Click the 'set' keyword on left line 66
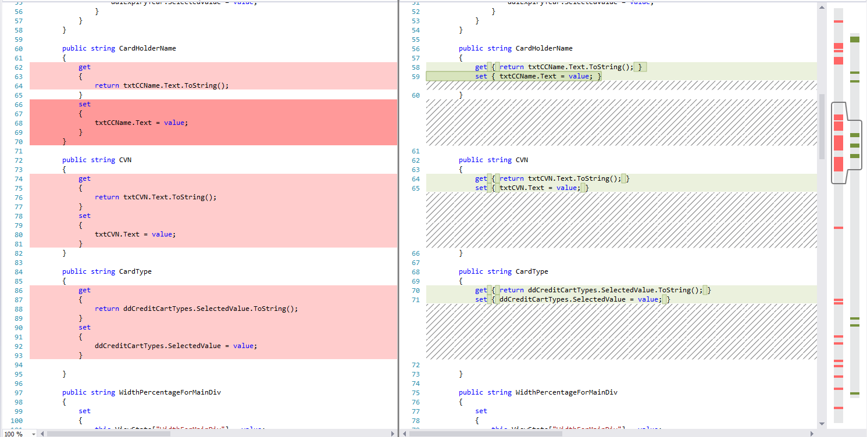This screenshot has width=867, height=437. point(84,104)
